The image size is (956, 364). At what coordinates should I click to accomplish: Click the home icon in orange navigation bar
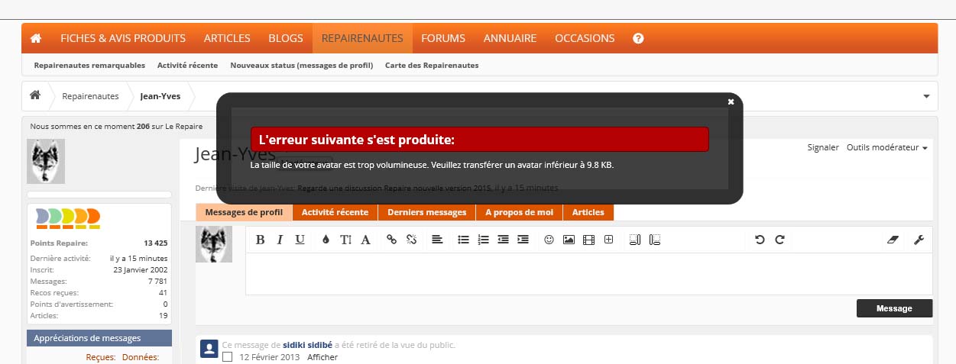(x=35, y=38)
